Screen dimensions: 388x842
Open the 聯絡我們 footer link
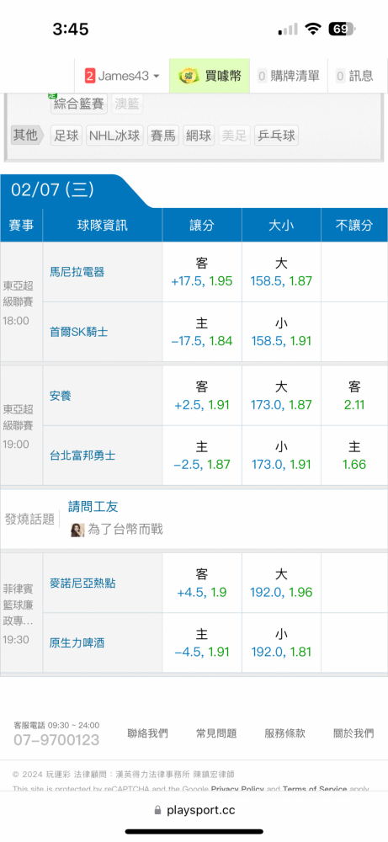click(x=147, y=733)
